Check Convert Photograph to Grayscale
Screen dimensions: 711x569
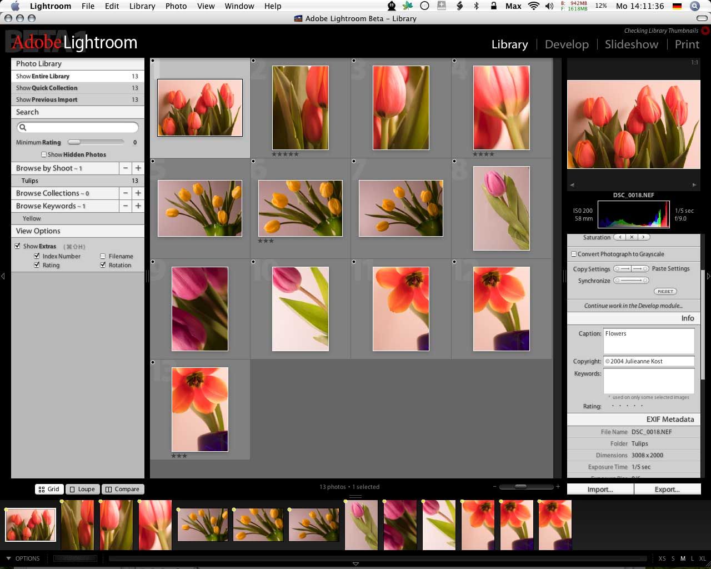point(573,254)
